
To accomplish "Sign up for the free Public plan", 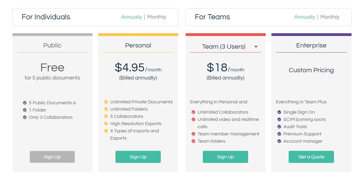I will 52,157.
